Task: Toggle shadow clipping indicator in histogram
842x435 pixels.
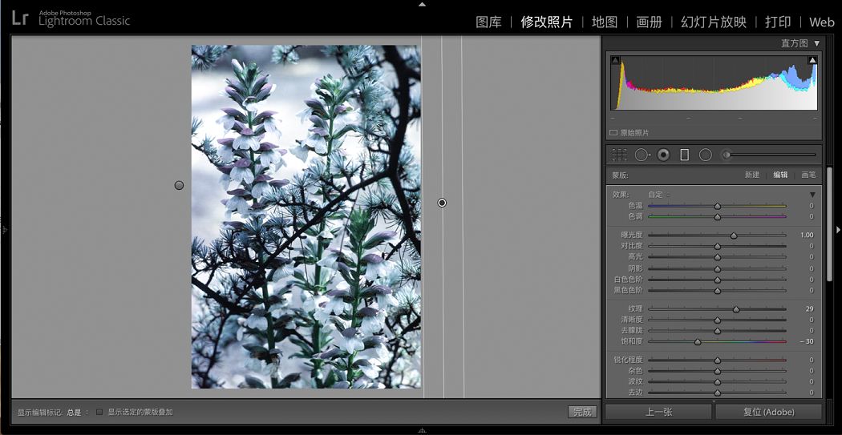Action: (x=615, y=60)
